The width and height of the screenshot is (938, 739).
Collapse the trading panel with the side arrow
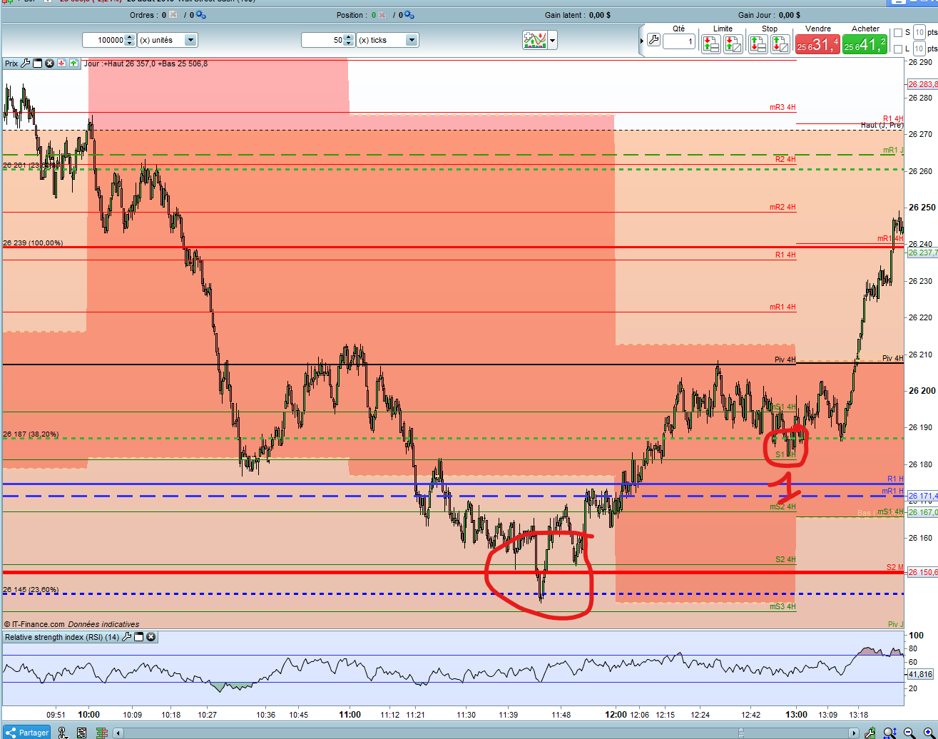642,41
